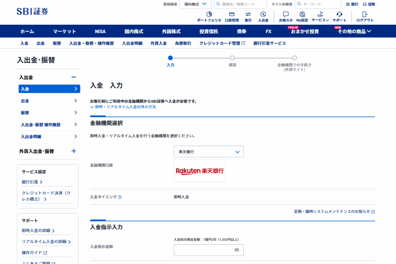Open 入出金·振替 操作履歴 in sidebar
Image resolution: width=396 pixels, height=264 pixels.
(x=49, y=125)
